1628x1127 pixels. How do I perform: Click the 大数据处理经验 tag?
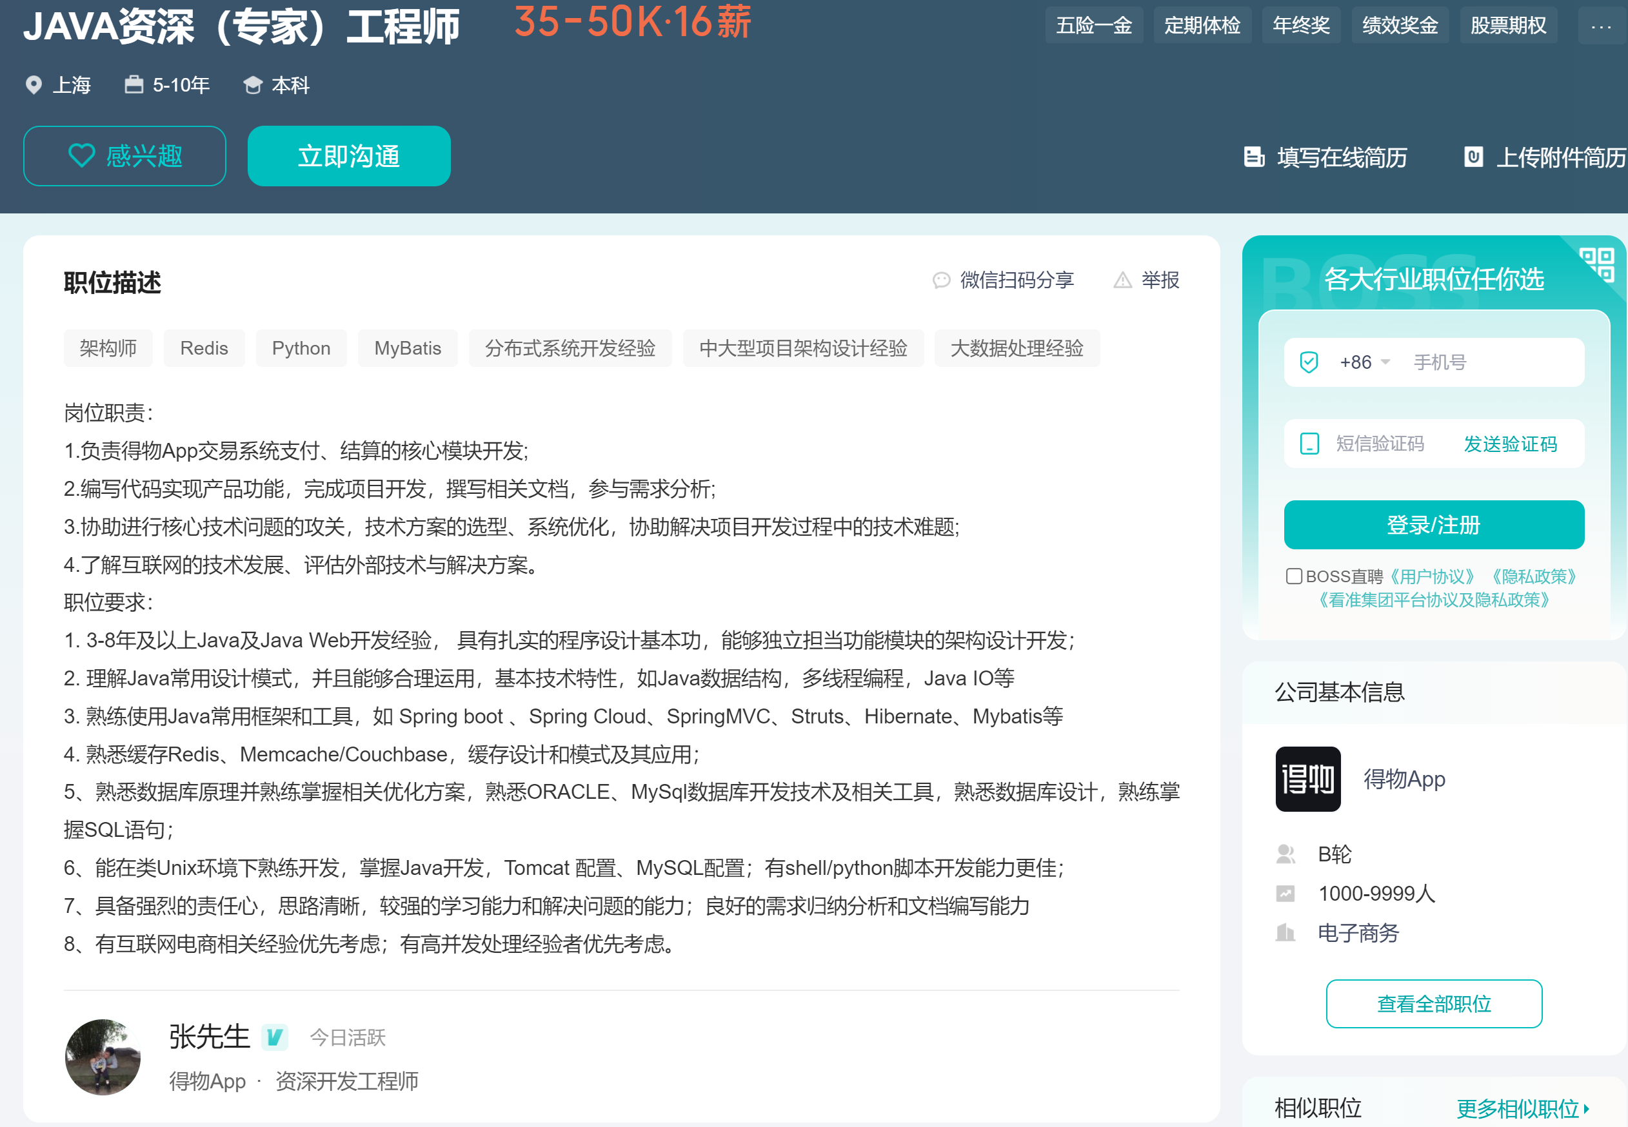1017,348
